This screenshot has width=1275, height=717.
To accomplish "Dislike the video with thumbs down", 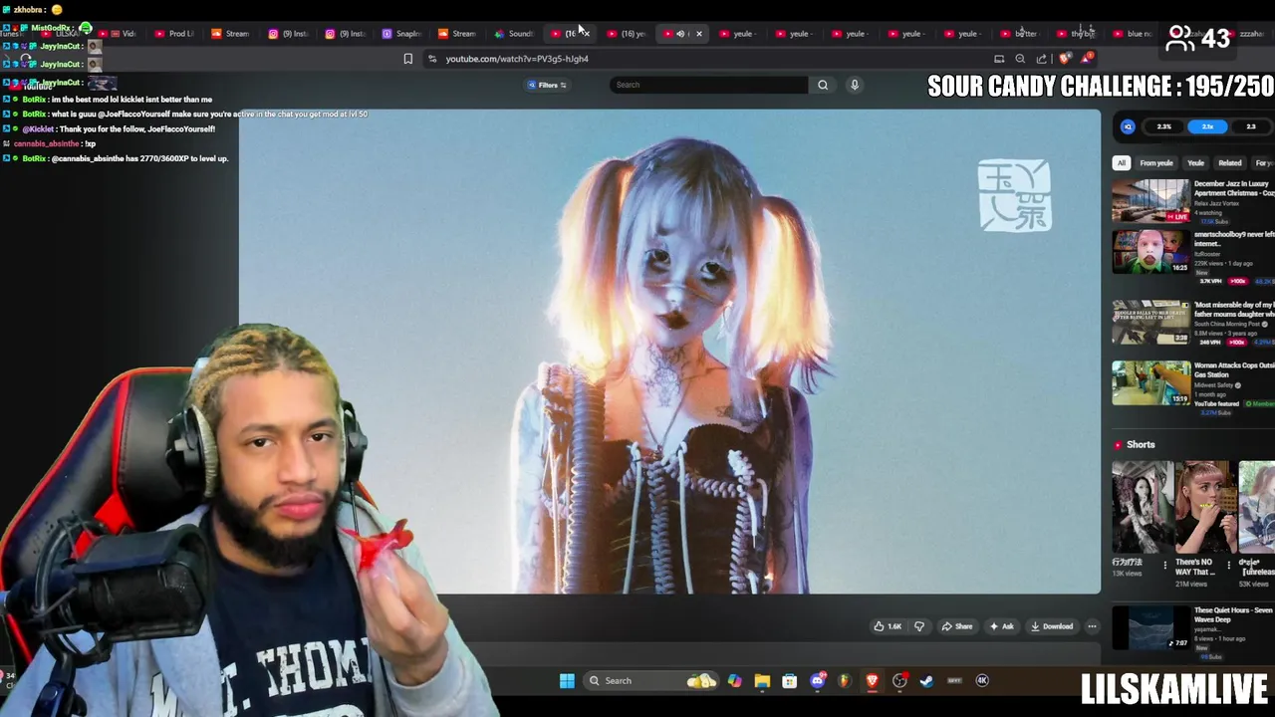I will point(919,626).
